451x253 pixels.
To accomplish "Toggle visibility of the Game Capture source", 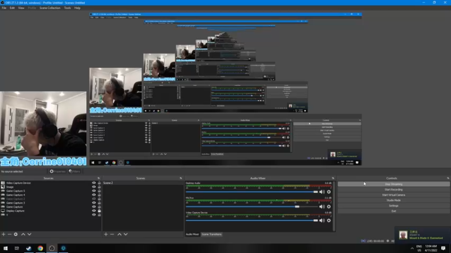I will pyautogui.click(x=94, y=207).
